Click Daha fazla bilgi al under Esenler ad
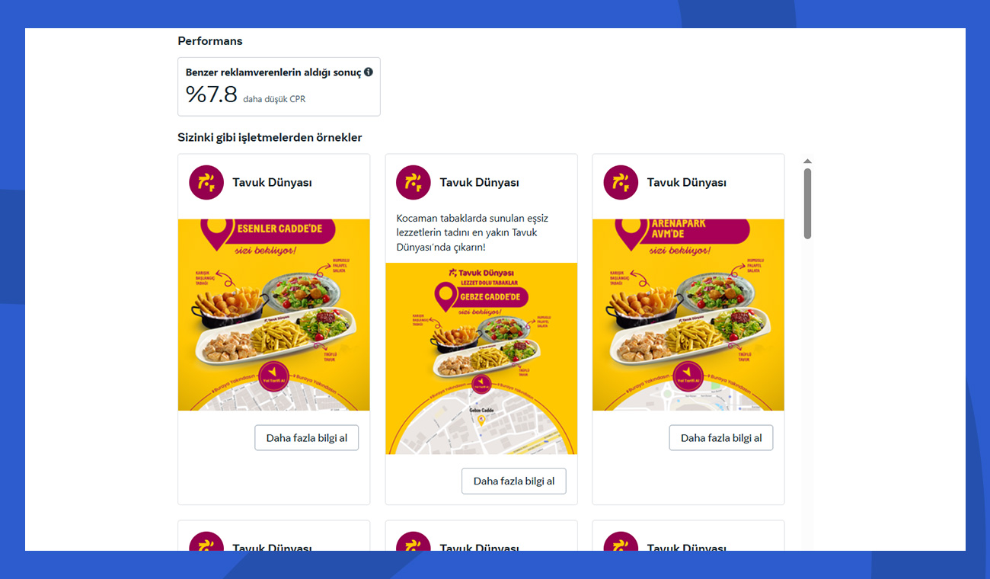This screenshot has width=990, height=579. click(306, 438)
